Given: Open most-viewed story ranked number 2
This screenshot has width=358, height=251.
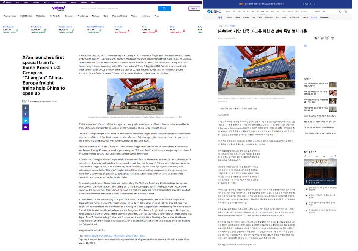Looking at the screenshot, I should click(x=320, y=189).
